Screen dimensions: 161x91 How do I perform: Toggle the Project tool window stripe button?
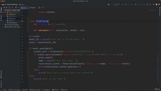point(1,10)
